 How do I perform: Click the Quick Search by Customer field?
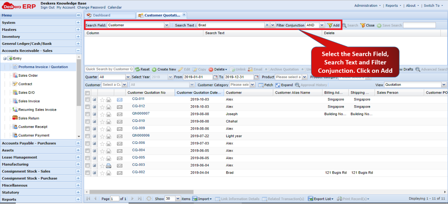109,69
